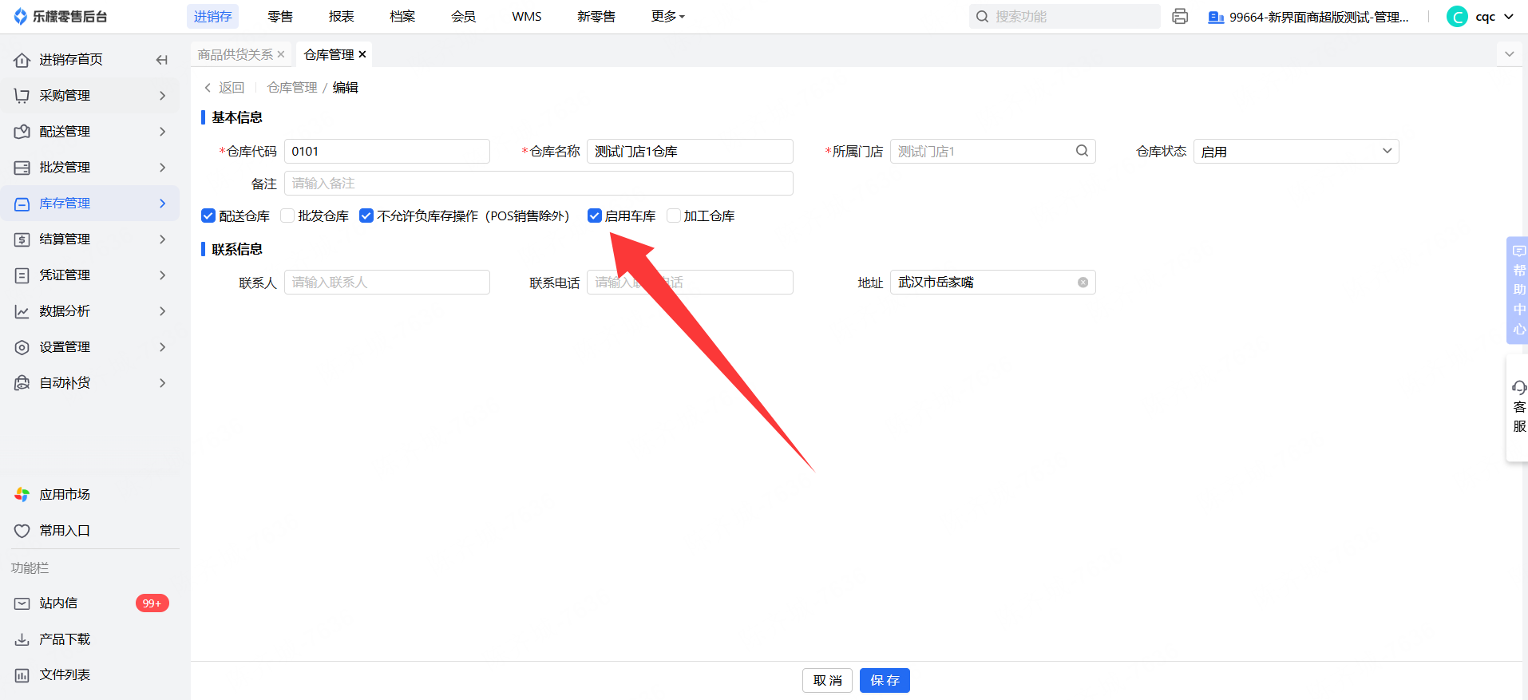1528x700 pixels.
Task: Expand 库存管理 submenu chevron
Action: [163, 204]
